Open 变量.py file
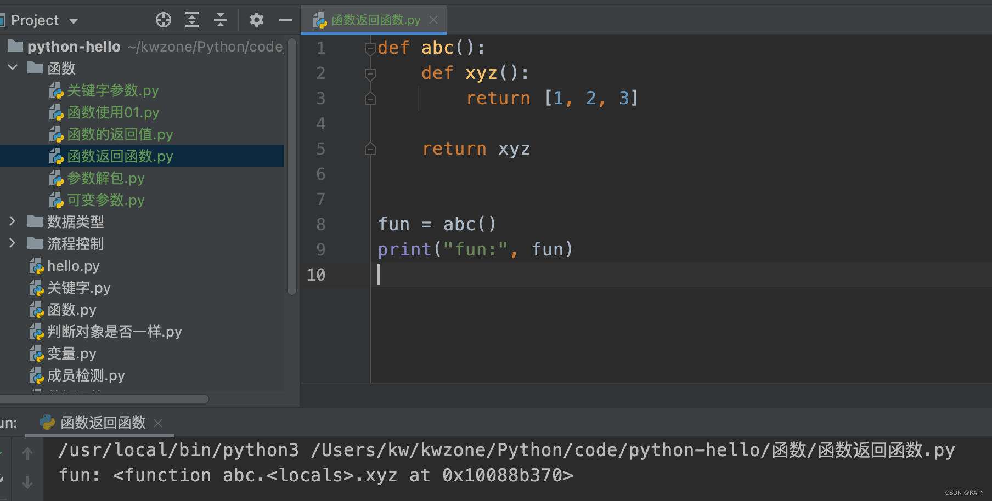The width and height of the screenshot is (992, 501). 72,354
